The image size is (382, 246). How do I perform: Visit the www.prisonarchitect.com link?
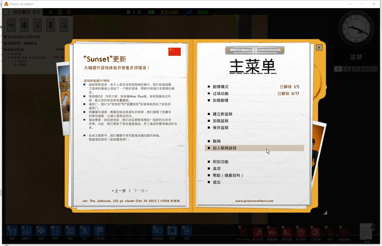(254, 201)
